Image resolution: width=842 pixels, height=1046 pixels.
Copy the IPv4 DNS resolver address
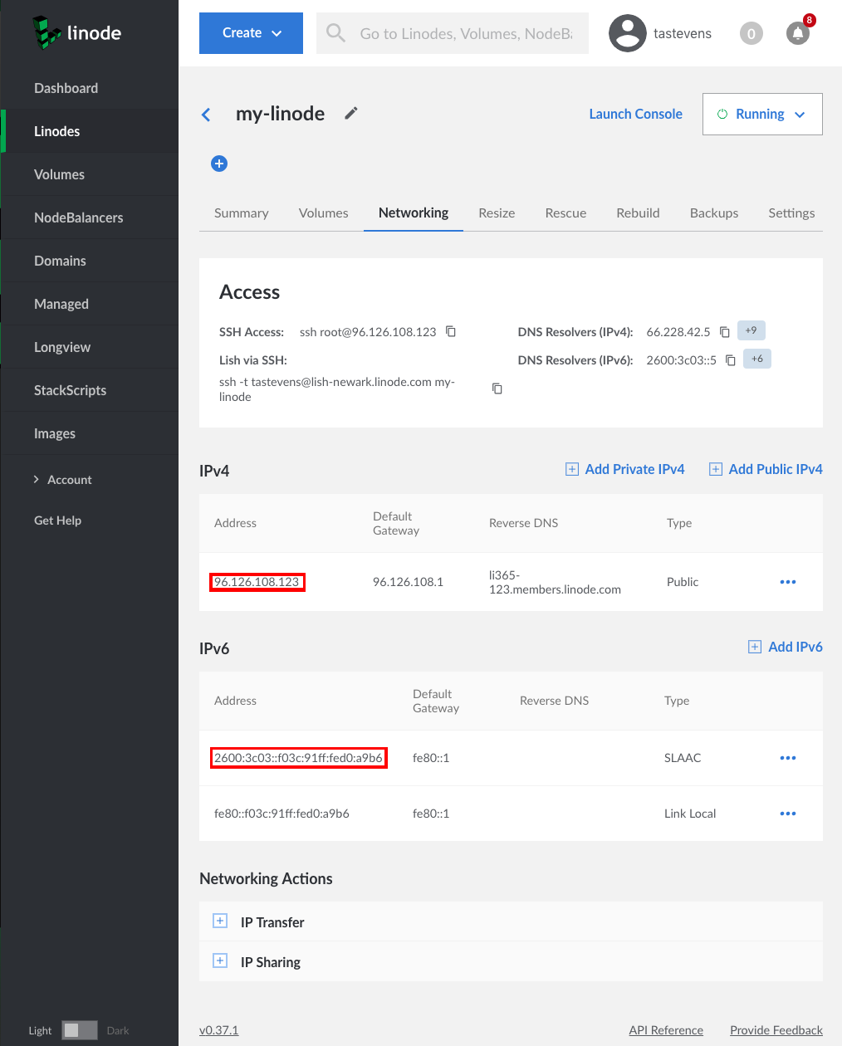[x=724, y=332]
